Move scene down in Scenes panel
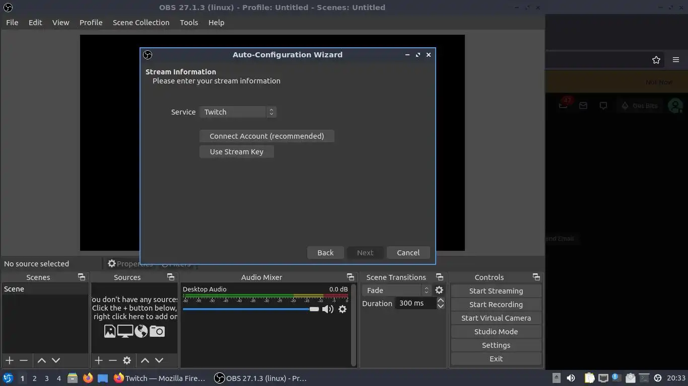The height and width of the screenshot is (386, 688). pyautogui.click(x=56, y=360)
